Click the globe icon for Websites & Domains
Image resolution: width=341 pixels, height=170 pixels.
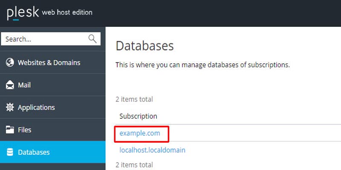point(10,62)
